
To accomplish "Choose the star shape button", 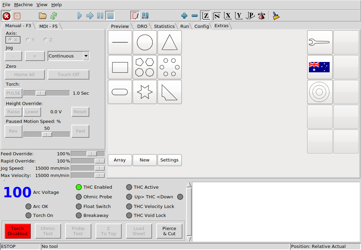I will [x=145, y=92].
